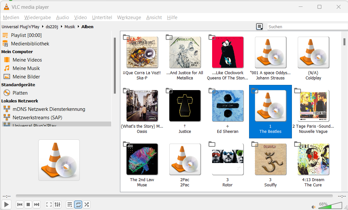This screenshot has width=348, height=210.
Task: Open the Hilfe menu
Action: point(172,17)
